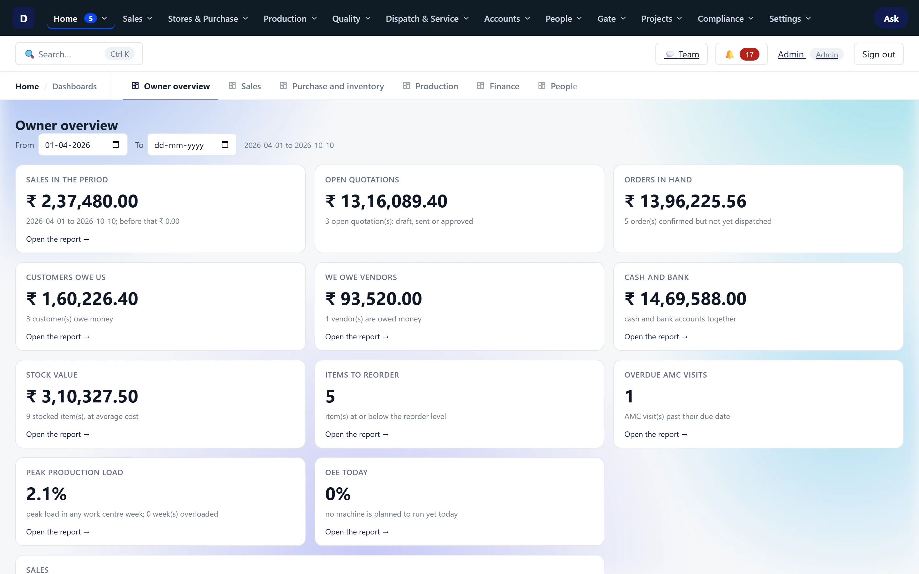The width and height of the screenshot is (919, 574).
Task: Open the report for Customers owe us
Action: 58,337
